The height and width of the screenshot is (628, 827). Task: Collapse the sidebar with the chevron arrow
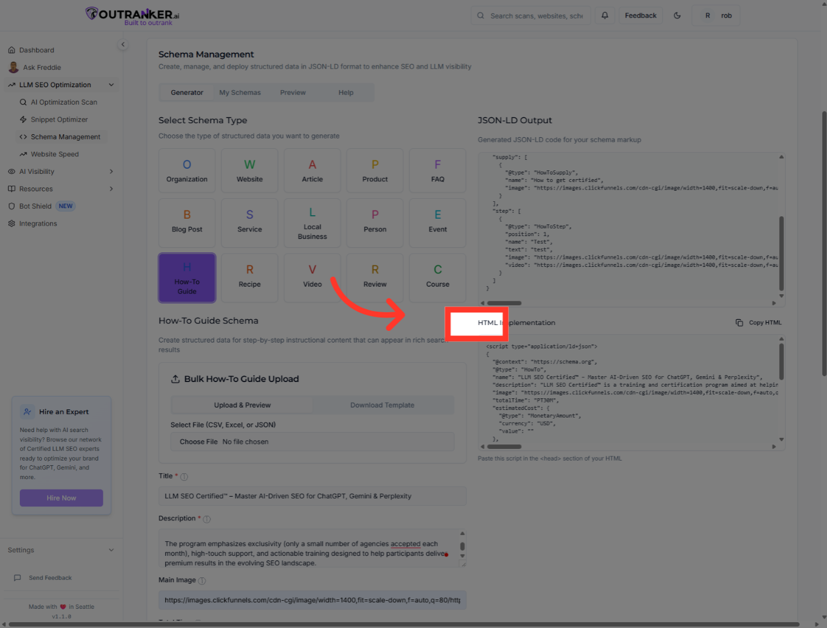123,44
